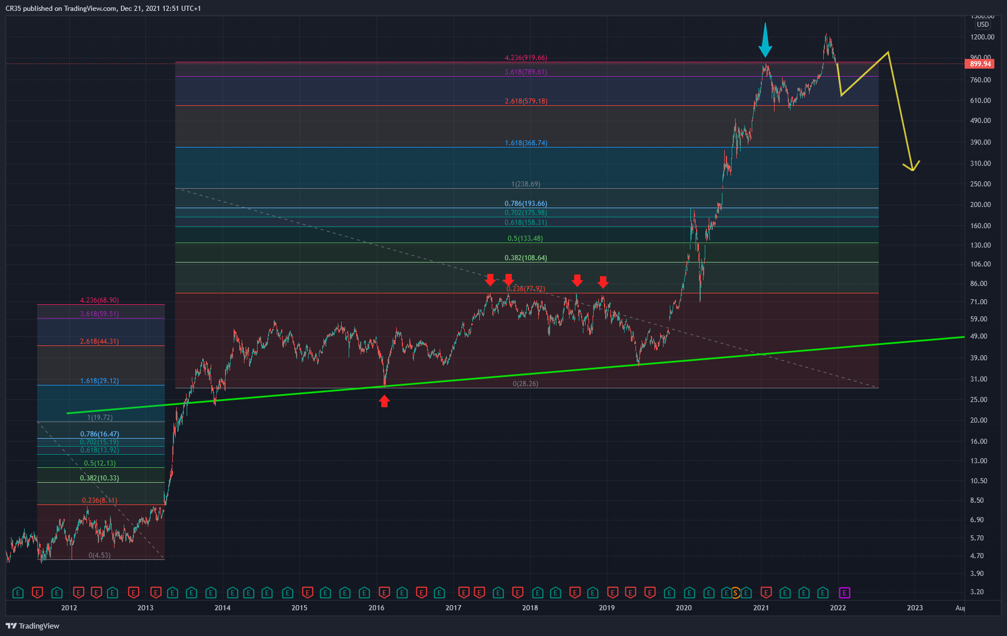Viewport: 1007px width, 636px height.
Task: Click the Fib label 0.5(133.48)
Action: (x=525, y=238)
